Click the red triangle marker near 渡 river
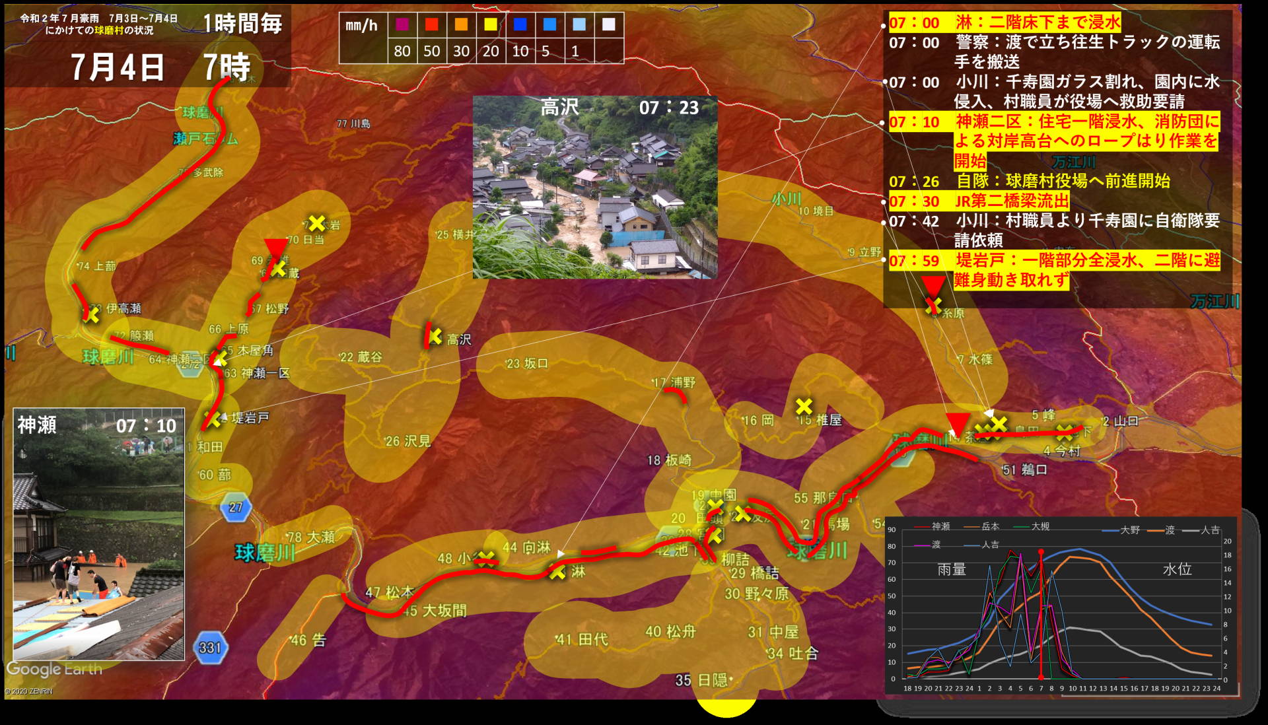Screen dimensions: 1268x725 coord(958,423)
